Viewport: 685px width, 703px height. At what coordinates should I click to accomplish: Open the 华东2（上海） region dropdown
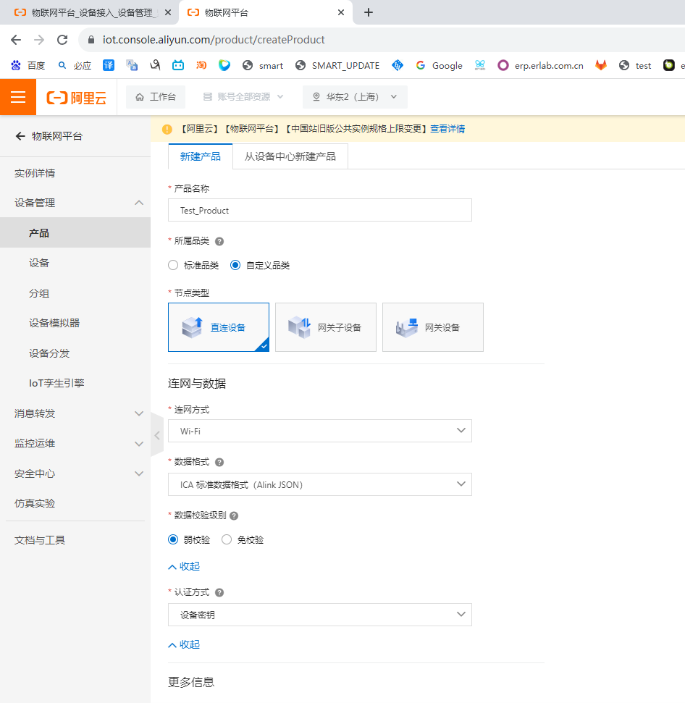[x=355, y=97]
